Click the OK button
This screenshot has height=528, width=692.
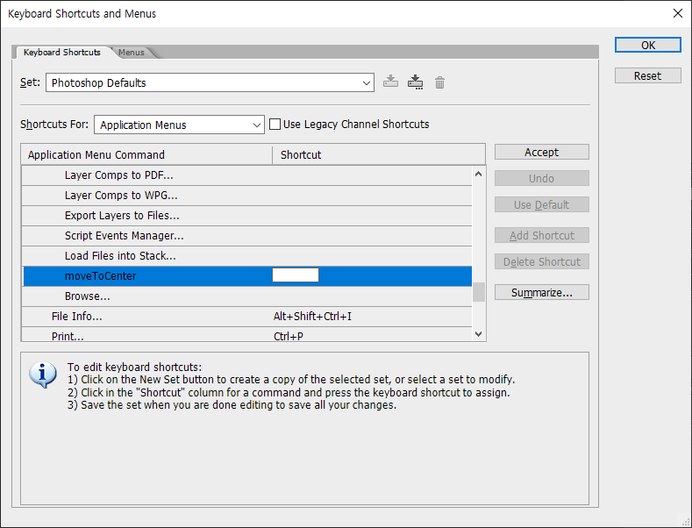pyautogui.click(x=648, y=45)
